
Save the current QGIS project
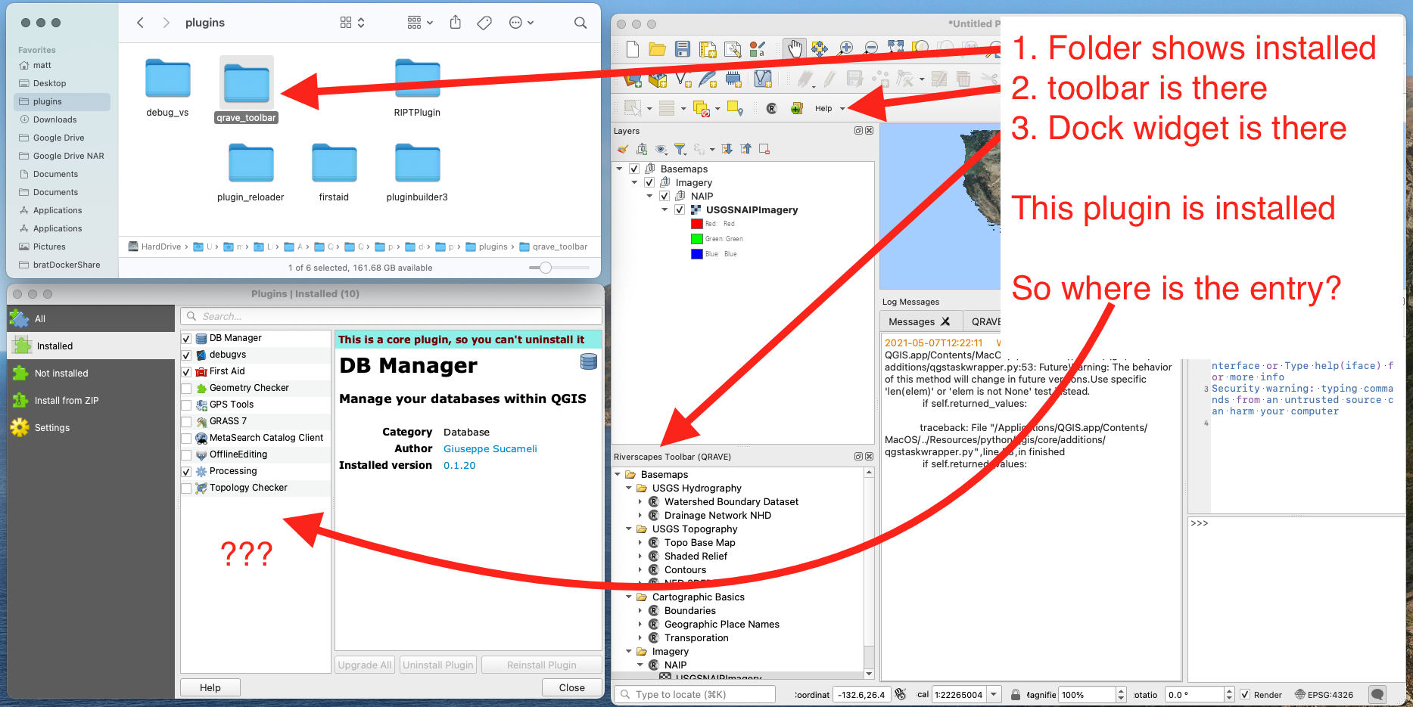tap(682, 49)
